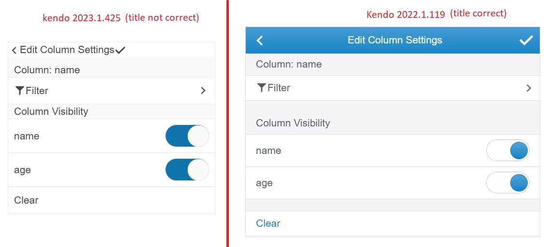Select the name row label in right panel

268,151
